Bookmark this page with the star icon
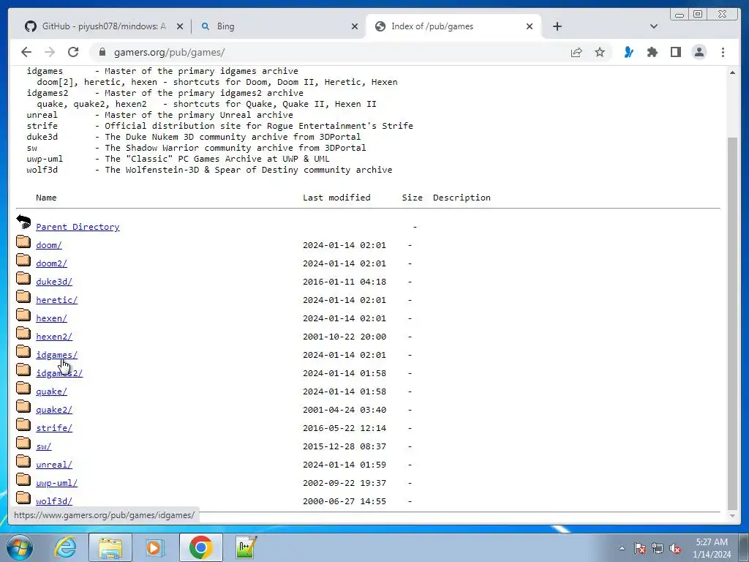Image resolution: width=749 pixels, height=562 pixels. [x=600, y=52]
